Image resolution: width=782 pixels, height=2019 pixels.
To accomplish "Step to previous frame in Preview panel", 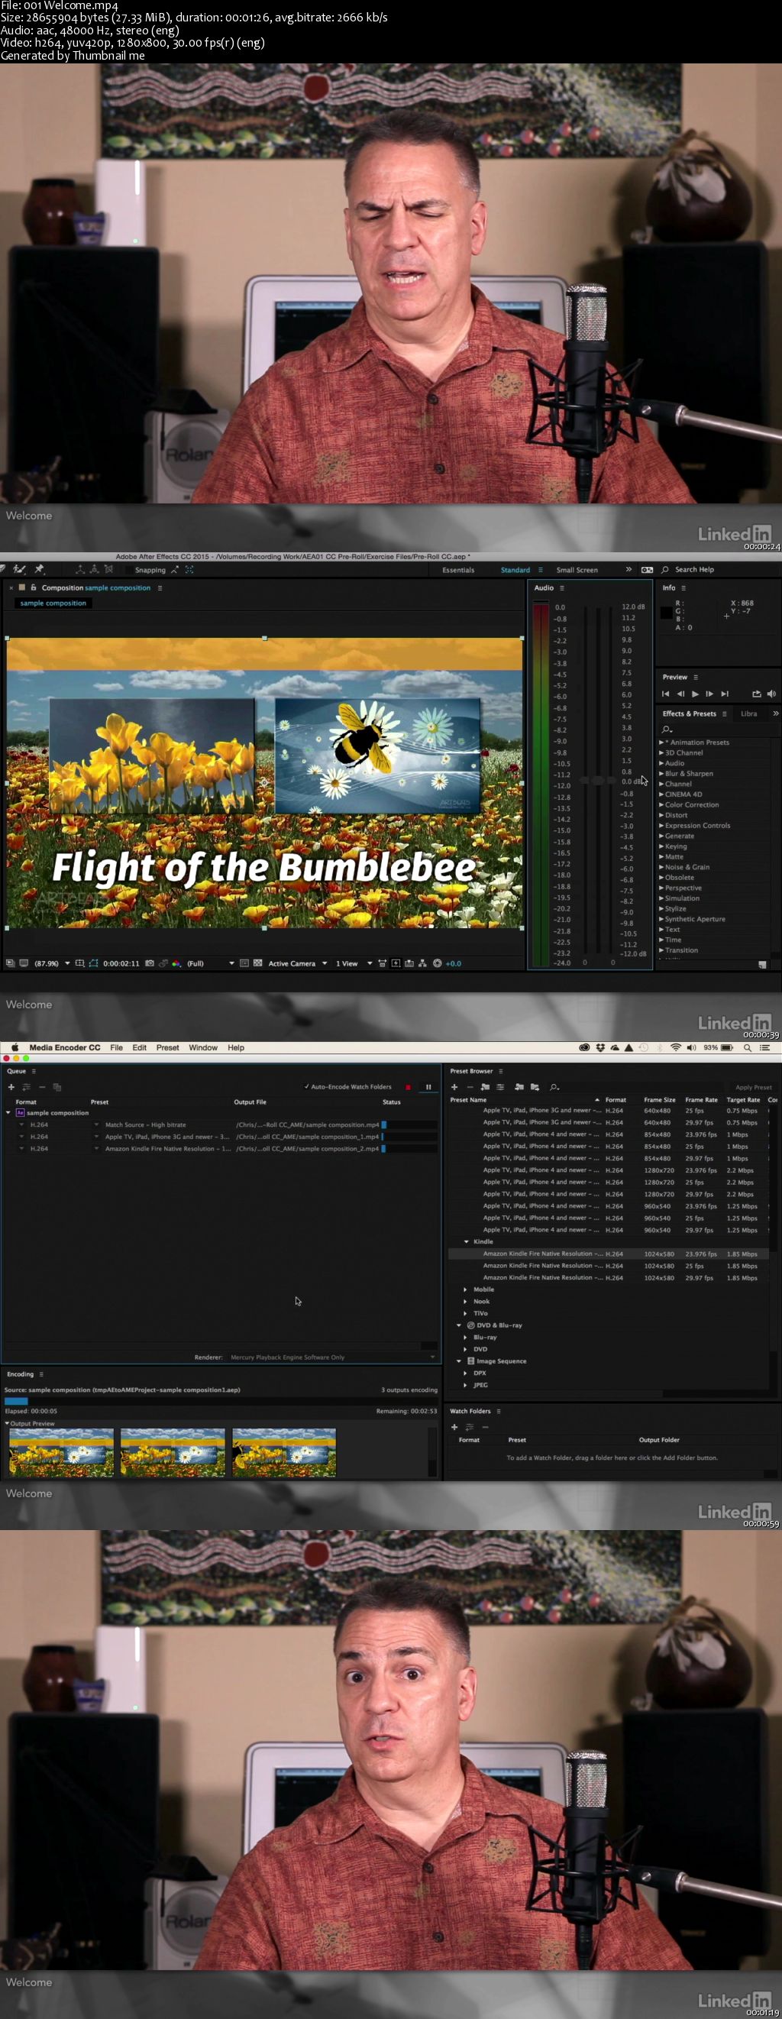I will (680, 694).
